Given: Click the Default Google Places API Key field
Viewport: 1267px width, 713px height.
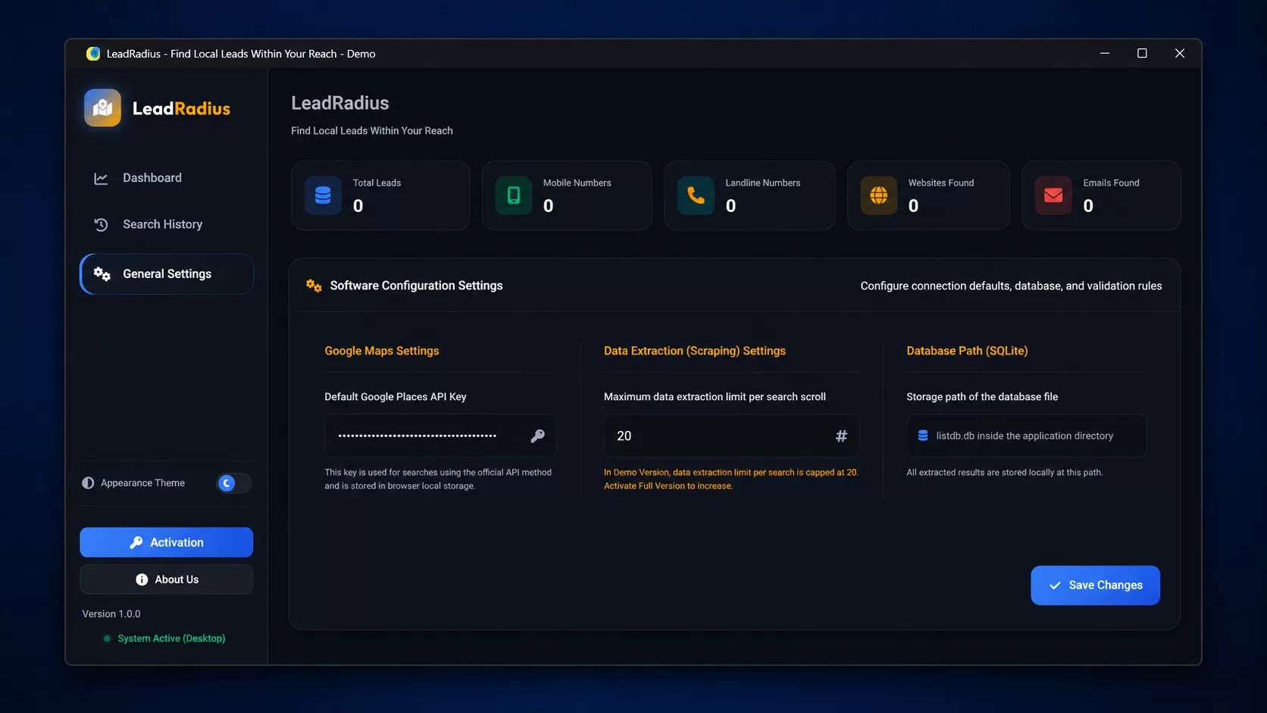Looking at the screenshot, I should click(x=440, y=436).
